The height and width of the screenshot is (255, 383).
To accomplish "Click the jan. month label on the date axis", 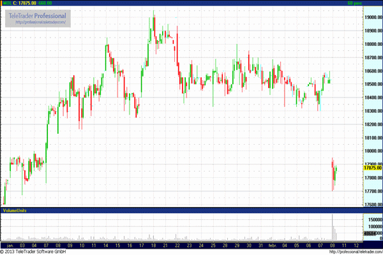I will (x=10, y=245).
